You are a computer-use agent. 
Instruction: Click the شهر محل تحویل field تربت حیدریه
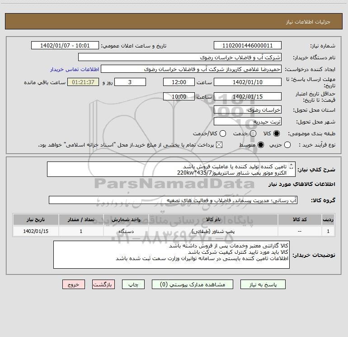(x=248, y=122)
